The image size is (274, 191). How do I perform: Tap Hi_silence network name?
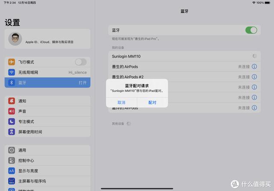(x=77, y=72)
